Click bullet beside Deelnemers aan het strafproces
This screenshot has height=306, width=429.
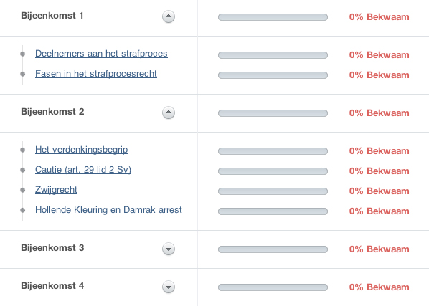(x=23, y=54)
